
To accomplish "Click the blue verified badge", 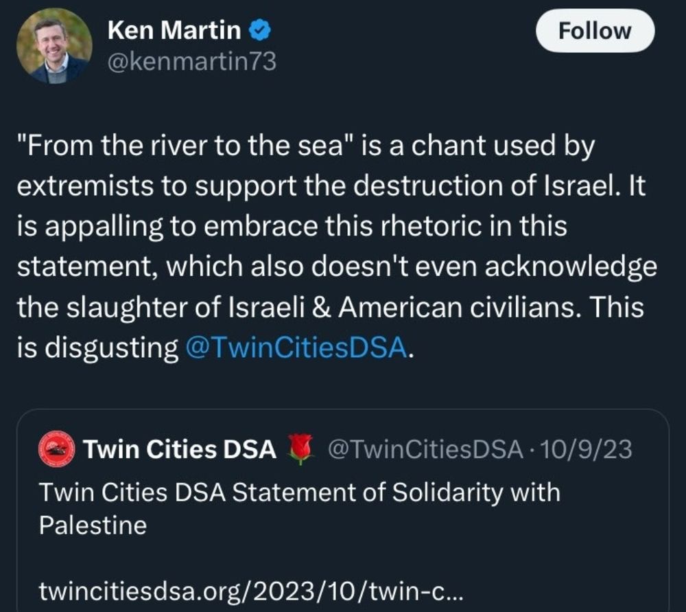I will [x=260, y=31].
